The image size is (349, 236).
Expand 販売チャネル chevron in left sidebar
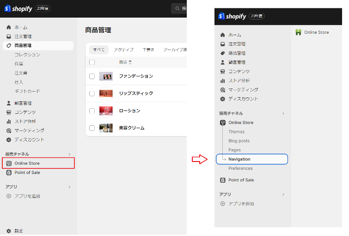point(69,154)
